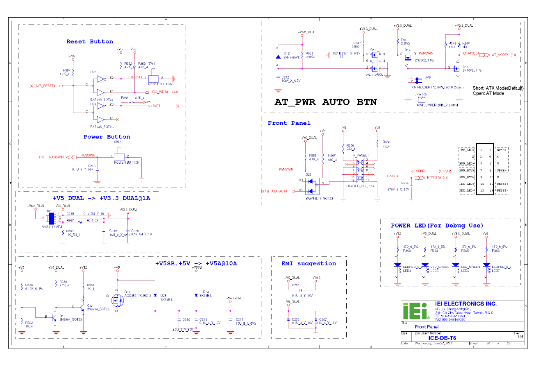This screenshot has height=380, width=538.
Task: Click the Q12 1N4148WS diode symbol
Action: (278, 57)
